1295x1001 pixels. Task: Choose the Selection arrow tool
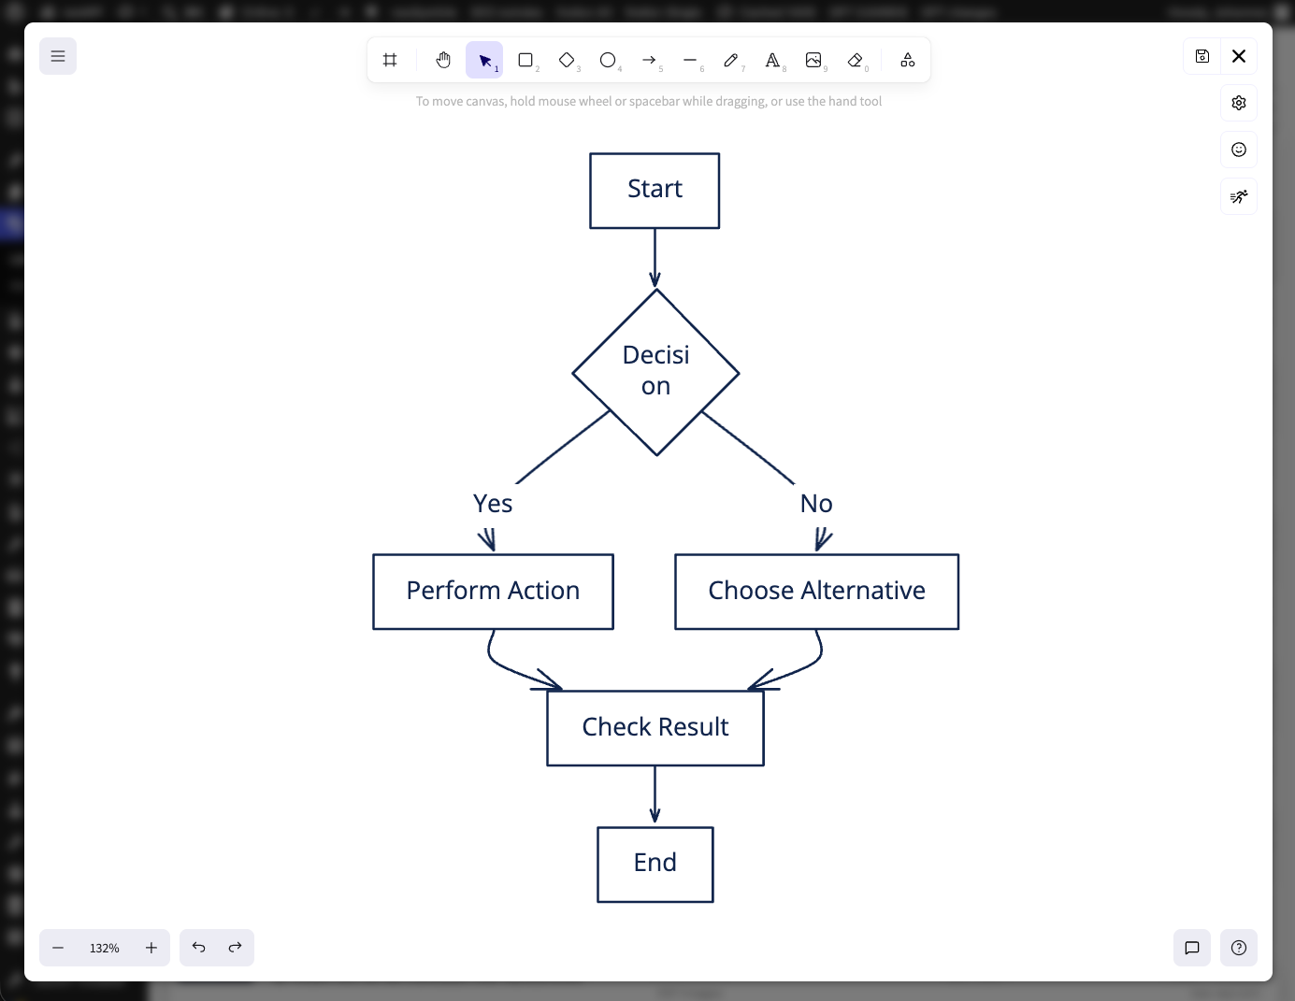[484, 60]
